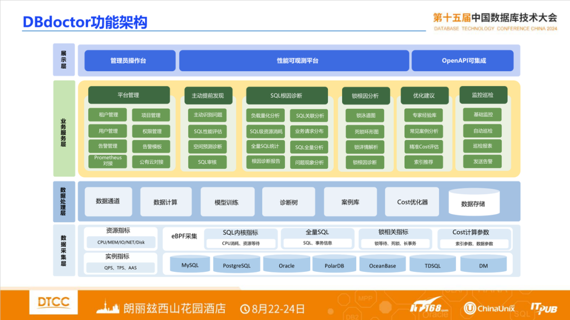Screen dimensions: 570x320
Task: Select the SQL性能评估 box
Action: click(207, 131)
